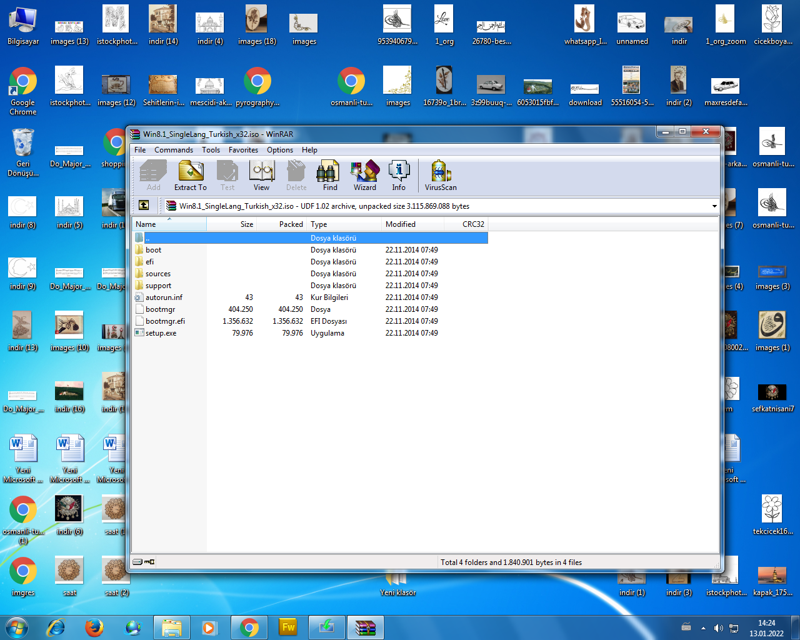Click the grayed-out Delete toolbar icon
Screen dimensions: 800x640
coord(296,176)
